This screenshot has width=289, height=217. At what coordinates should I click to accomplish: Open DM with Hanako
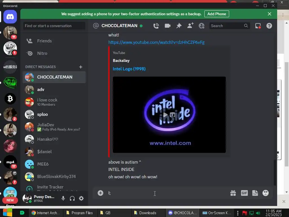54,139
